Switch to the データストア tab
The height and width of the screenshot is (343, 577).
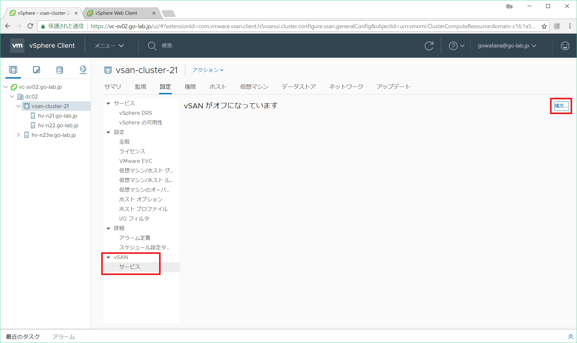coord(299,87)
